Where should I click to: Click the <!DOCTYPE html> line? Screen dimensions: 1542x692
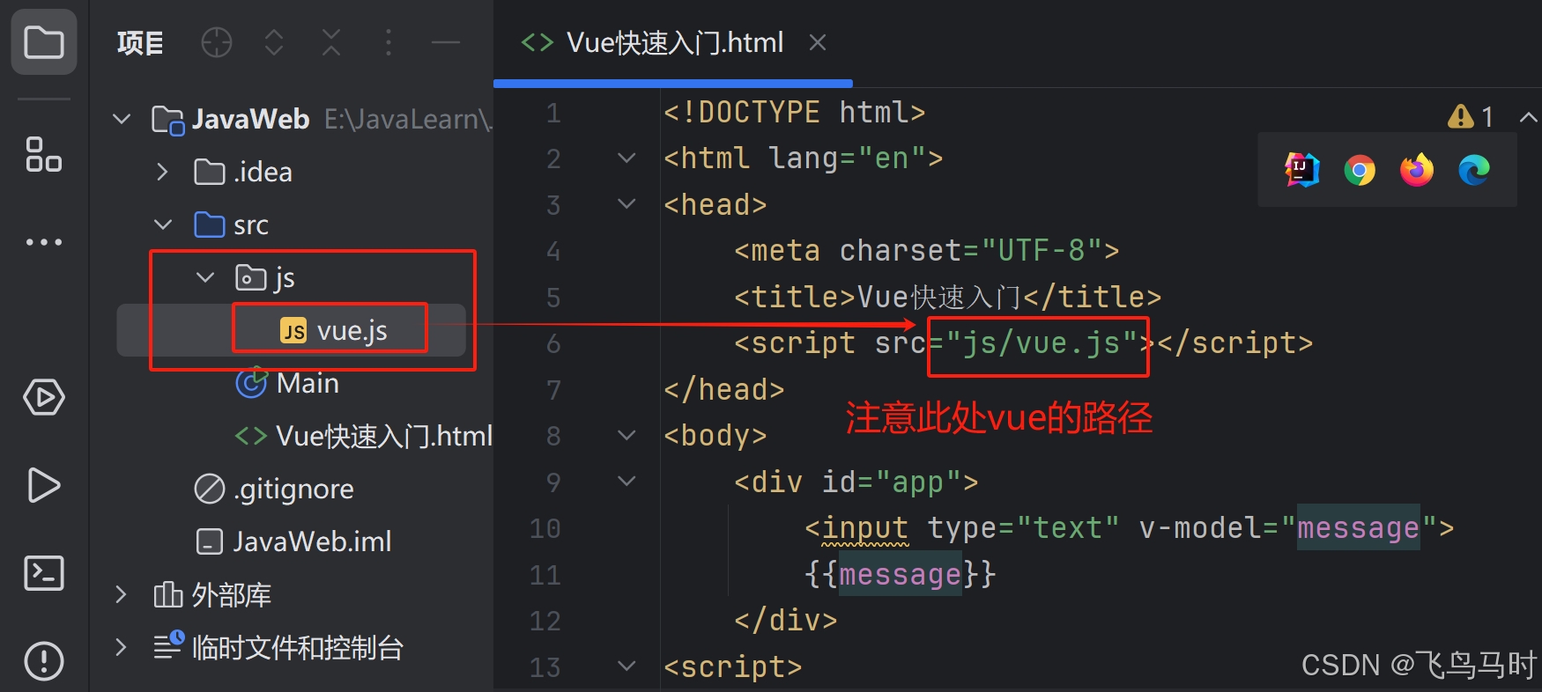tap(794, 113)
